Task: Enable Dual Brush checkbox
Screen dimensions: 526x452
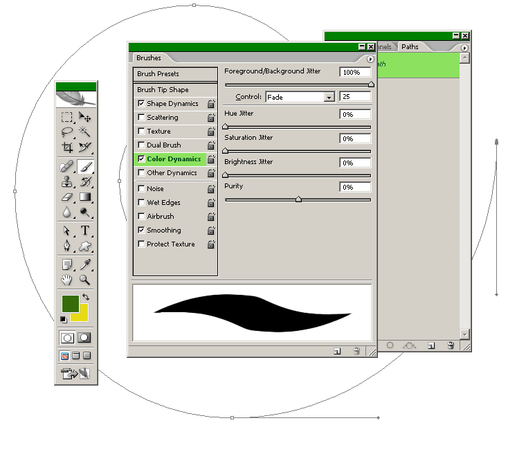Action: [141, 145]
